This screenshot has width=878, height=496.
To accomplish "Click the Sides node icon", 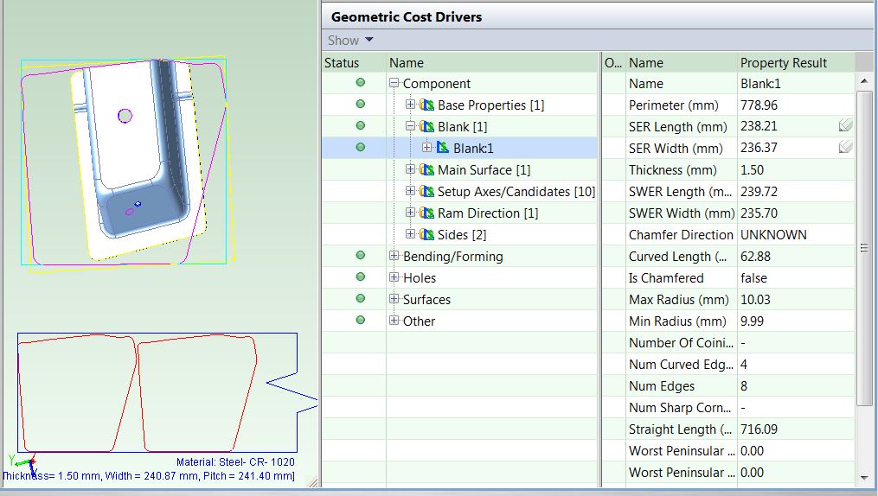I will (x=426, y=235).
